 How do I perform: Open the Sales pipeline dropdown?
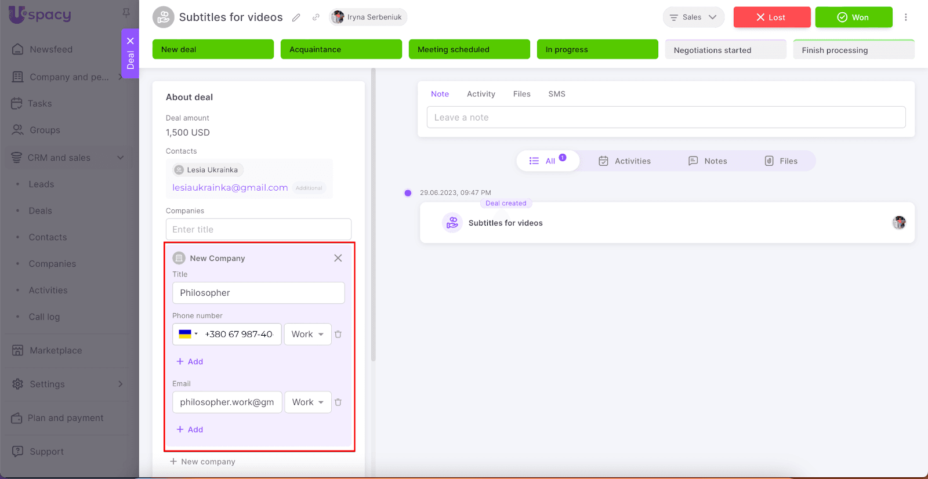(693, 17)
